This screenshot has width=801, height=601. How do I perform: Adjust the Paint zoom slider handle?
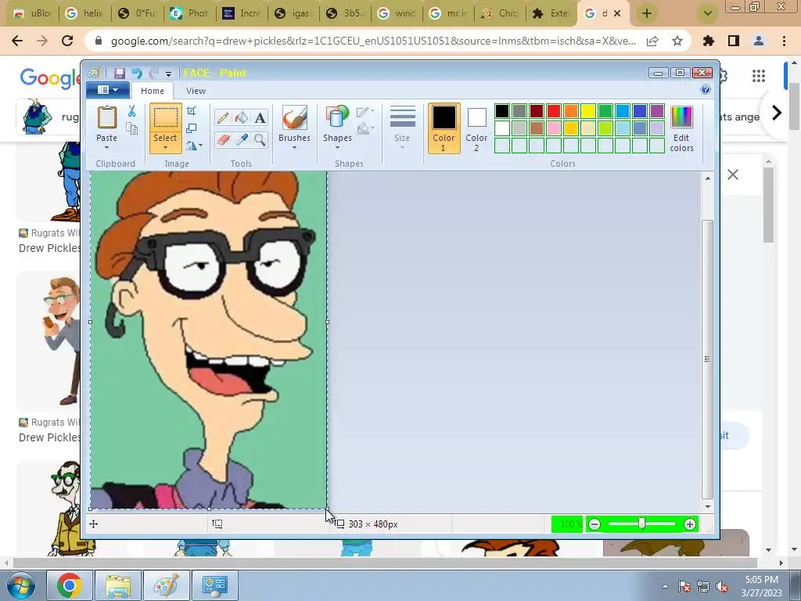641,524
